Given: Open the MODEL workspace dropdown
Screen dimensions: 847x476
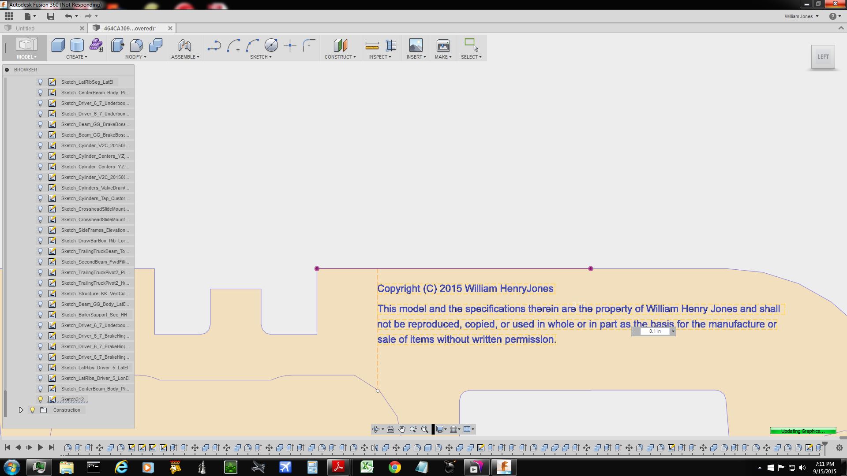Looking at the screenshot, I should 26,57.
